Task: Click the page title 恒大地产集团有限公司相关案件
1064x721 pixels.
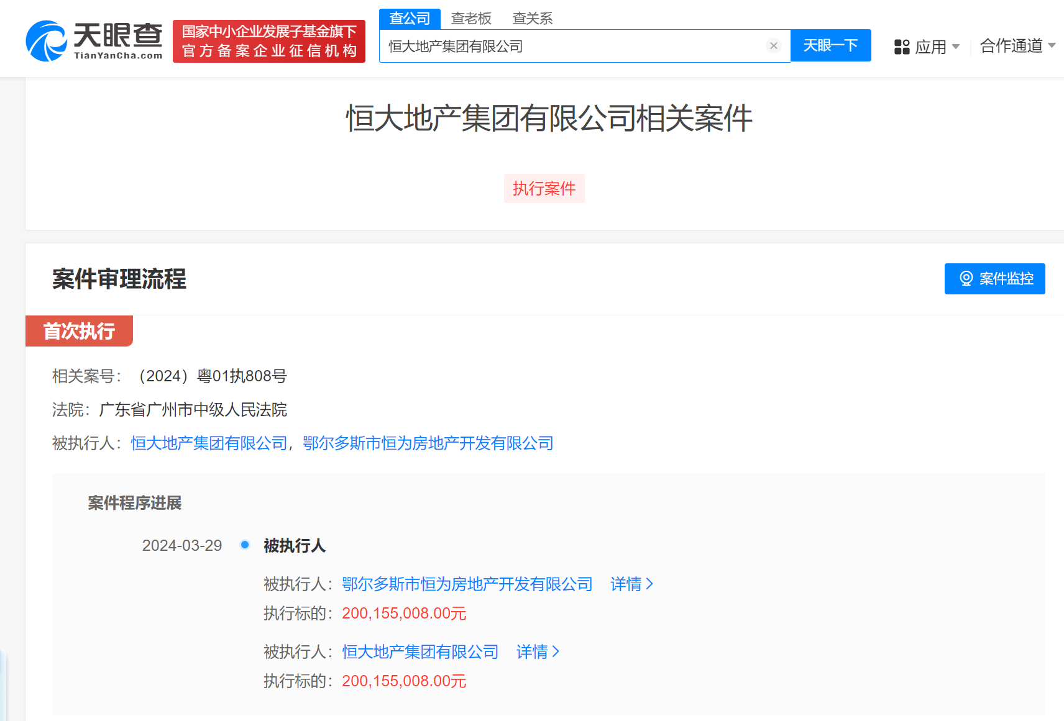Action: 549,118
